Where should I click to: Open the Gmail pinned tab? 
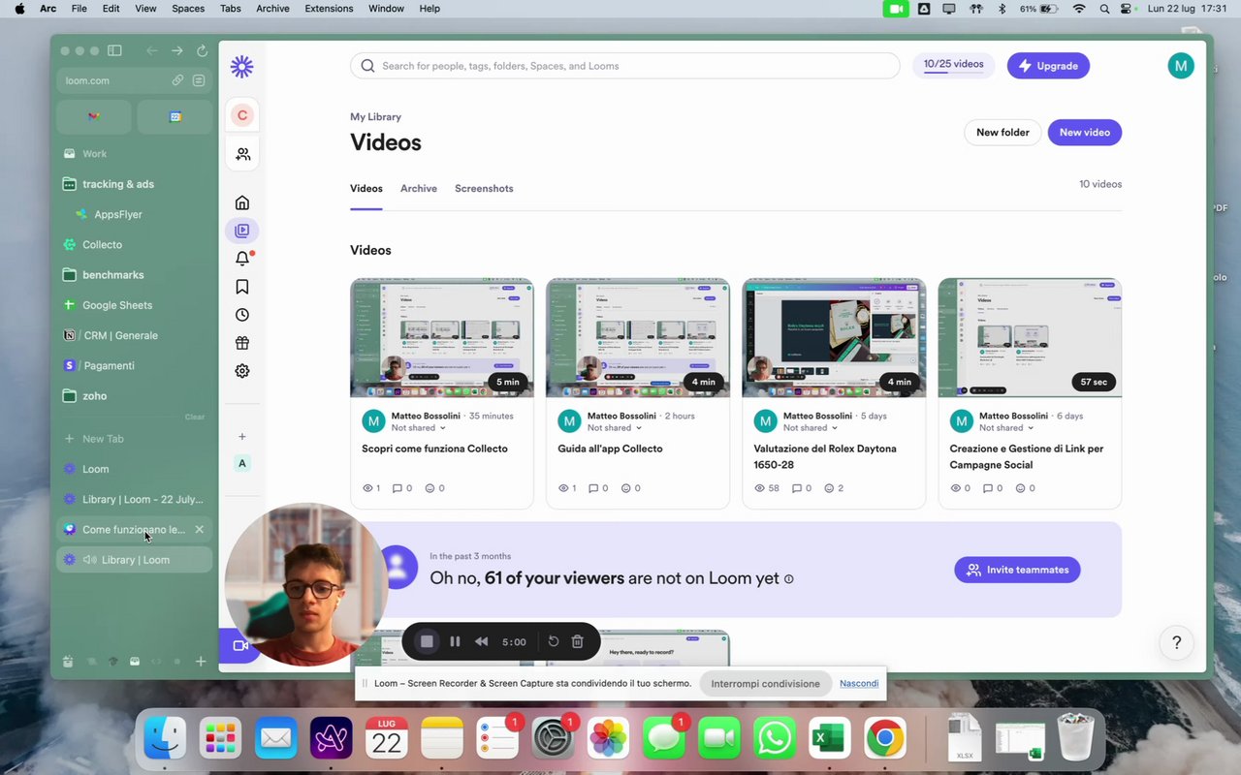click(93, 116)
